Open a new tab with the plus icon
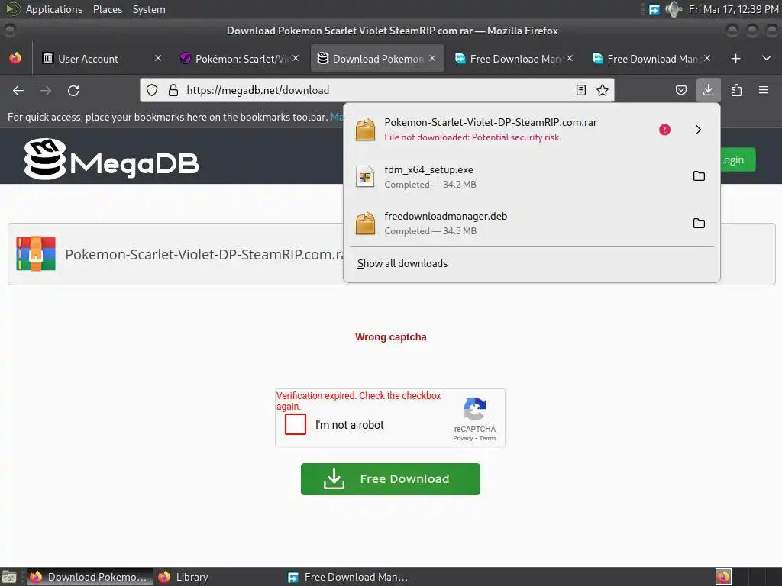782x586 pixels. 735,59
